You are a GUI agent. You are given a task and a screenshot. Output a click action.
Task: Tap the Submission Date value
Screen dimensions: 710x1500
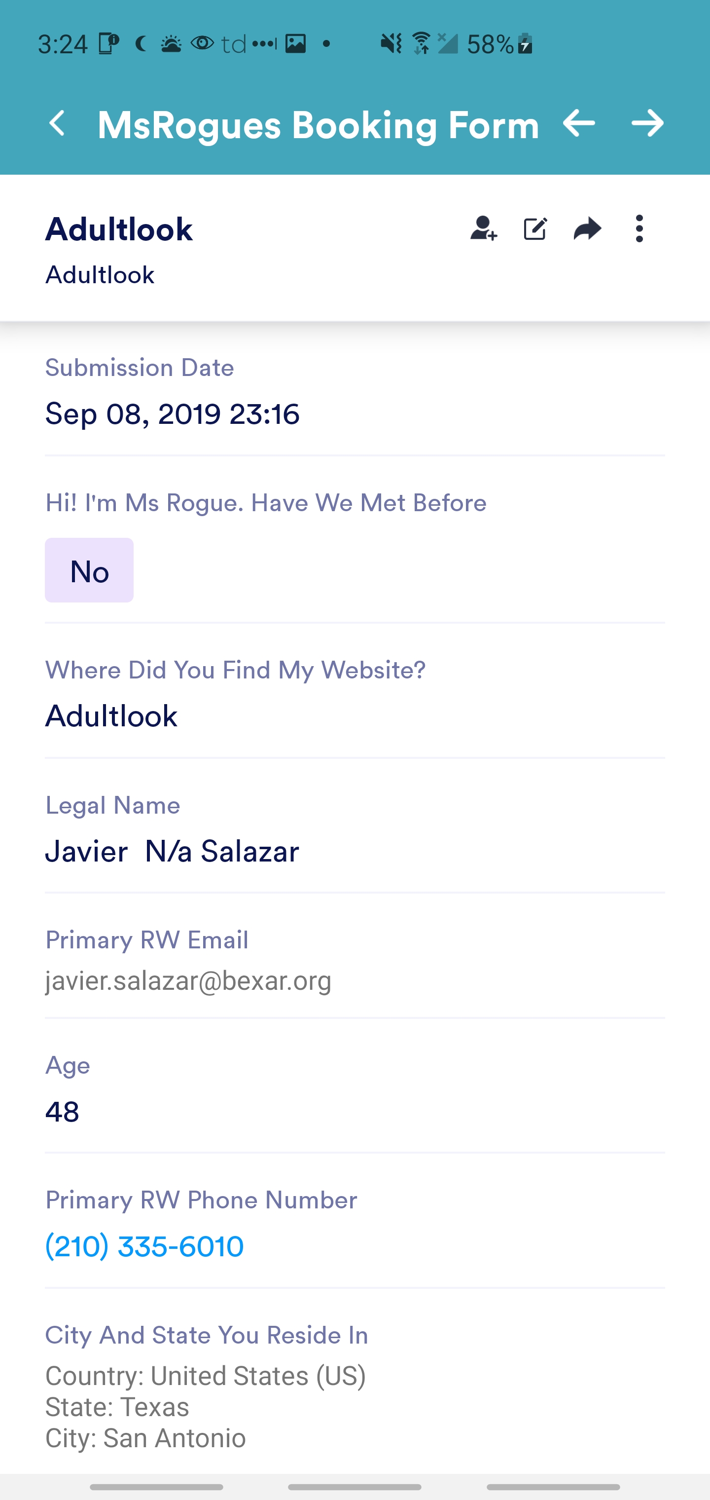(x=172, y=414)
